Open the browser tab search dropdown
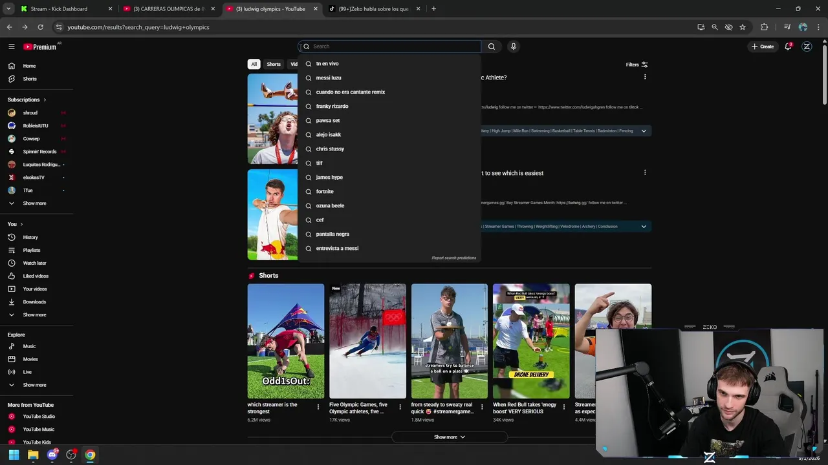828x465 pixels. point(8,9)
